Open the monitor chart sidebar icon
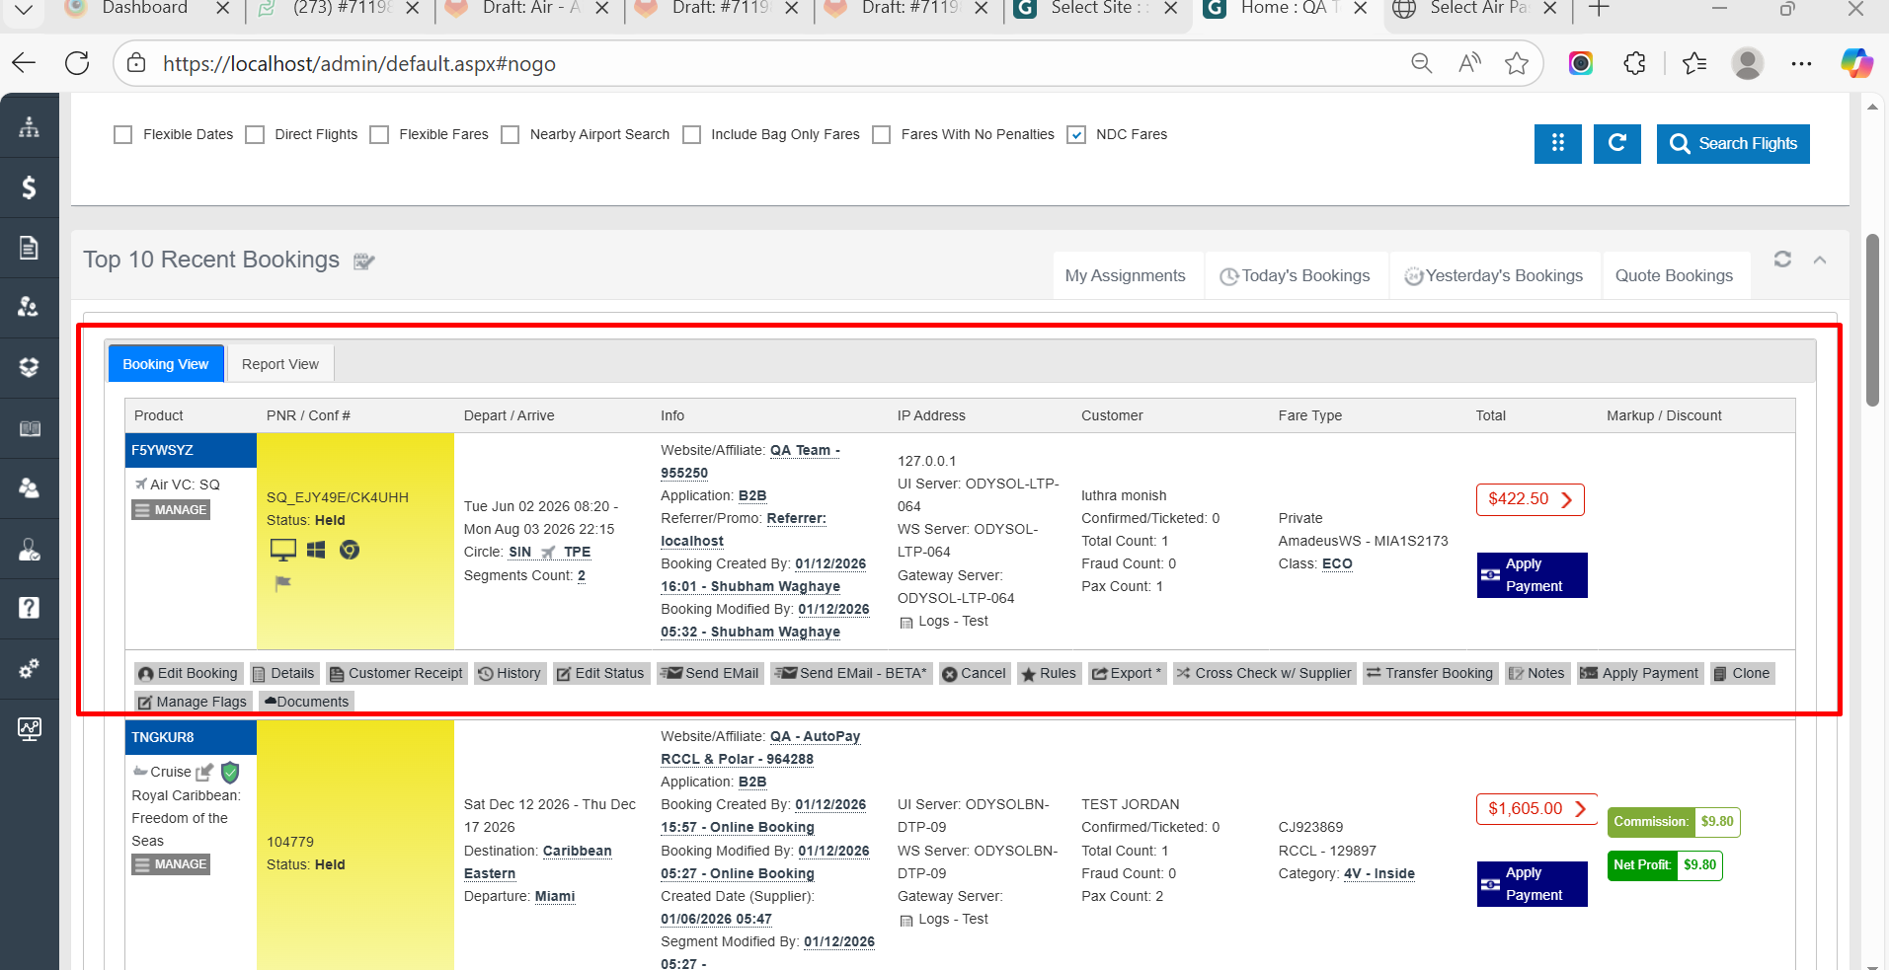 click(x=29, y=729)
